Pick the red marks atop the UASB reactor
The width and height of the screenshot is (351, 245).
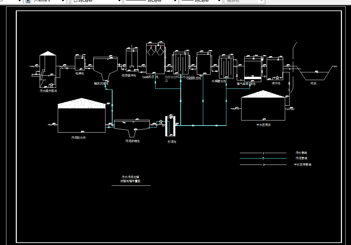click(156, 47)
